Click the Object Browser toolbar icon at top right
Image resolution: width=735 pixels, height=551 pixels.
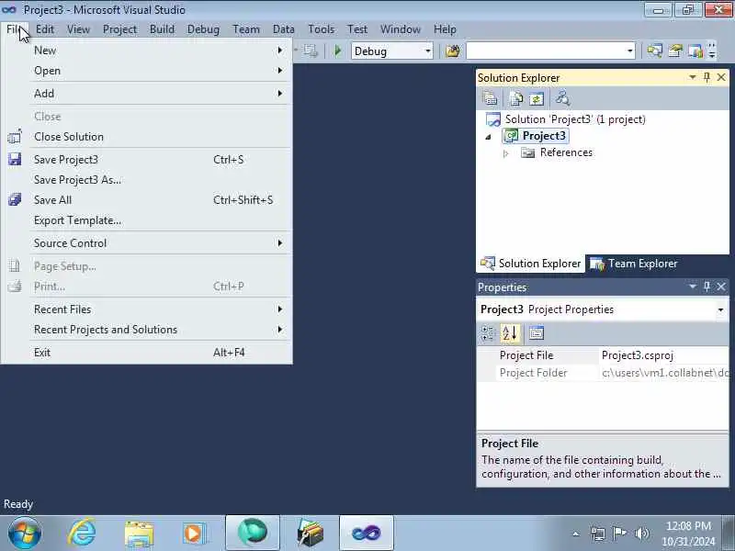[x=695, y=51]
